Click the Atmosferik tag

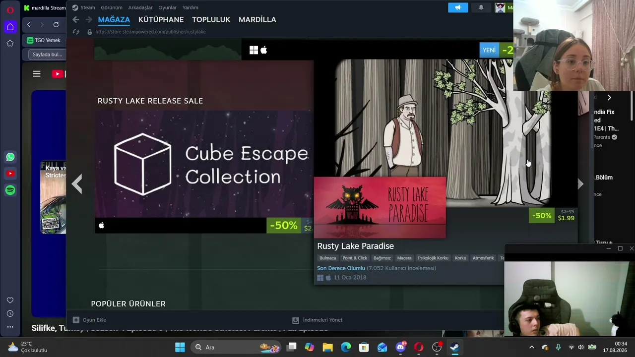[483, 258]
